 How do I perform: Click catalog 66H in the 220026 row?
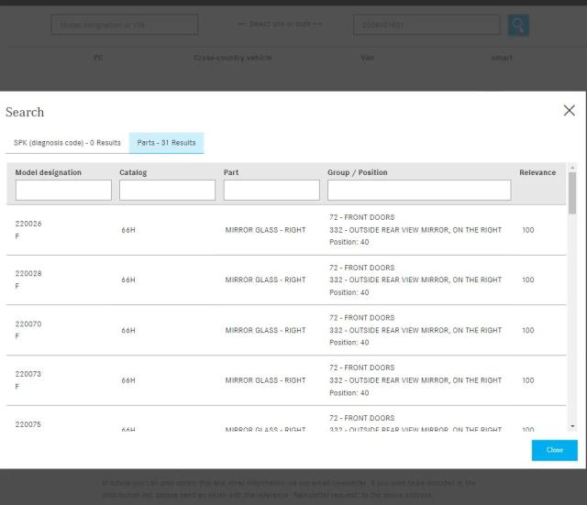tap(128, 230)
